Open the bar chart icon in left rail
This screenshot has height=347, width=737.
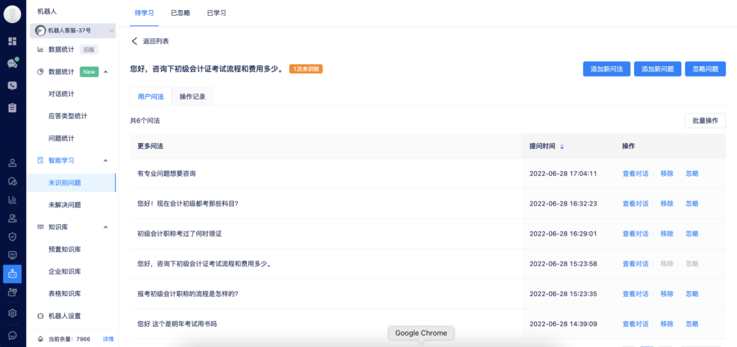tap(13, 200)
